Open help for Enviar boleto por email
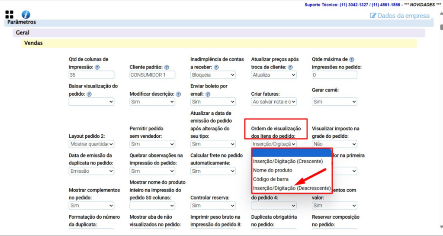443x236 pixels. coord(208,94)
